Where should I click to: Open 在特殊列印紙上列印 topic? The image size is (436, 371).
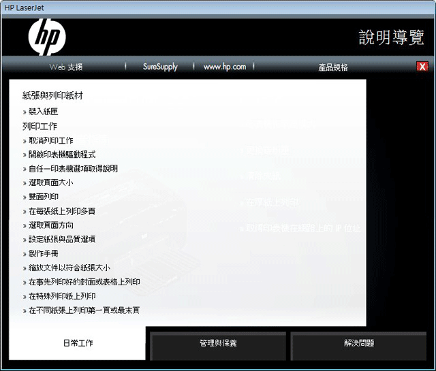[62, 296]
